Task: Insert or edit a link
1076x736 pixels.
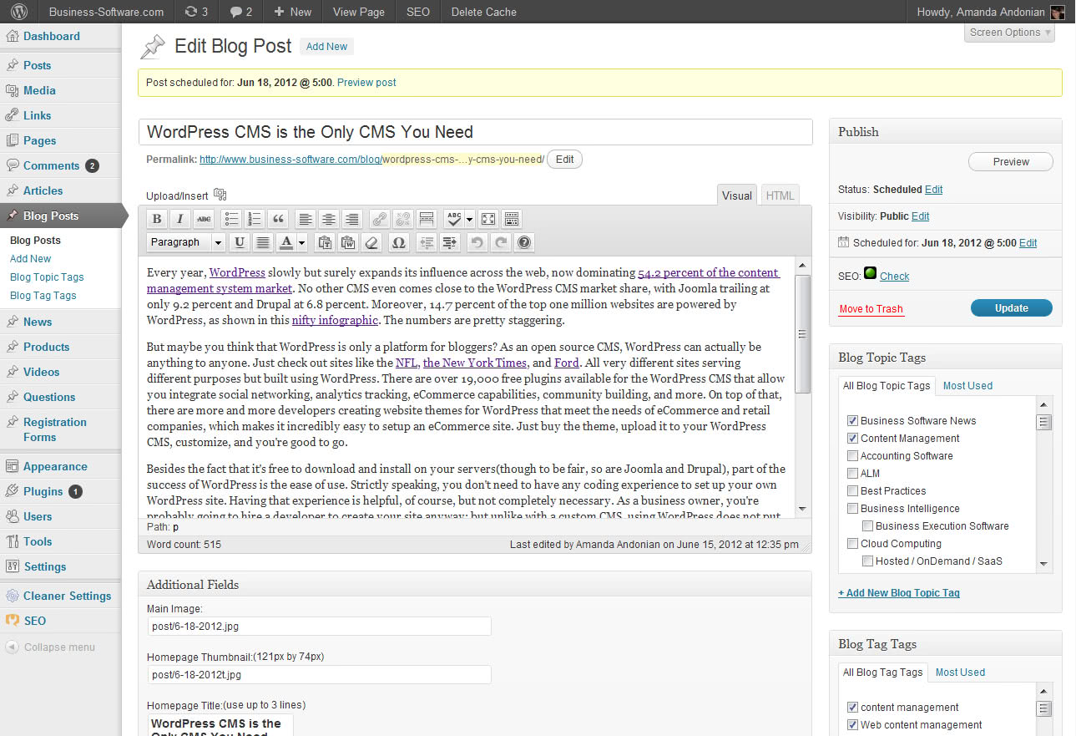Action: pyautogui.click(x=380, y=219)
